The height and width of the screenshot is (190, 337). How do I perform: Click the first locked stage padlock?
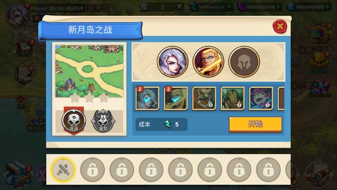pos(92,170)
